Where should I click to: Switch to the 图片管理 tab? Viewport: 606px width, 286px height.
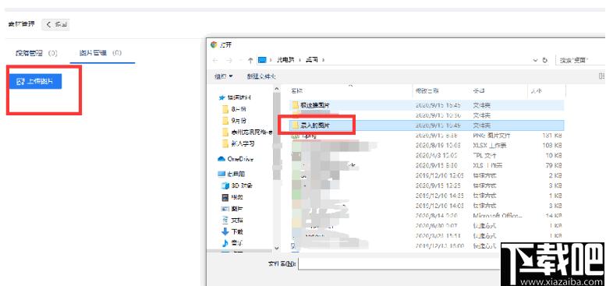[101, 53]
